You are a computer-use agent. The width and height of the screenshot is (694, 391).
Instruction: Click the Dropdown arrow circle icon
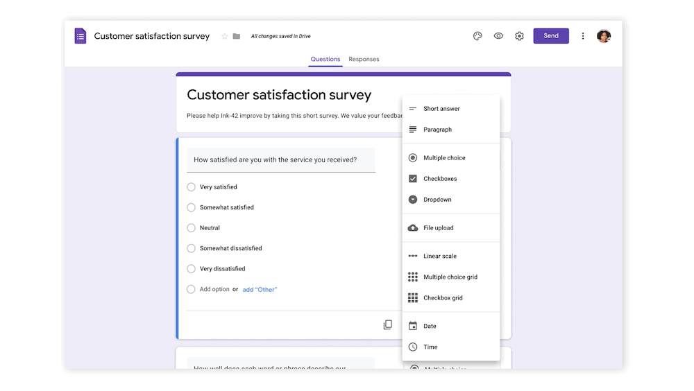tap(412, 199)
